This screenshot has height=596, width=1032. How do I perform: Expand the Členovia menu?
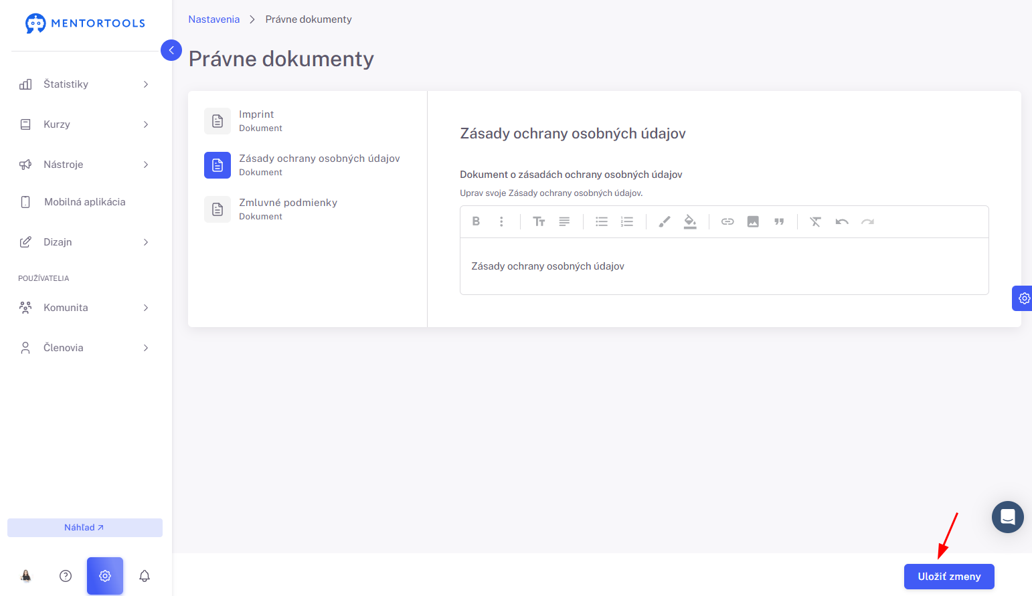[85, 348]
